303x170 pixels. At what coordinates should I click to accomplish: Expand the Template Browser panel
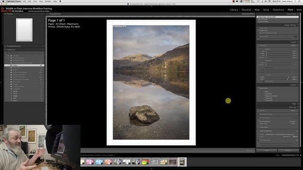tap(5, 46)
